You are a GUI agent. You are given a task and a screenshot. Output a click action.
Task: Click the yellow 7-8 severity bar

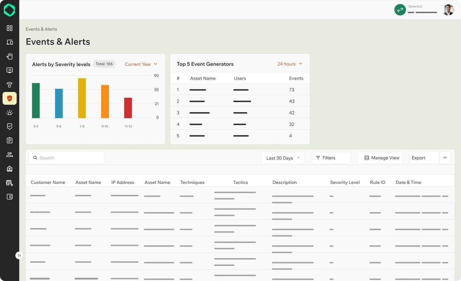point(82,98)
